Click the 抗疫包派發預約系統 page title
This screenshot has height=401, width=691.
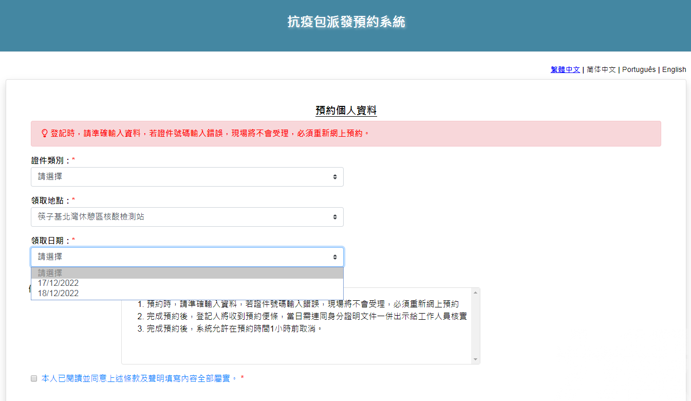[346, 22]
